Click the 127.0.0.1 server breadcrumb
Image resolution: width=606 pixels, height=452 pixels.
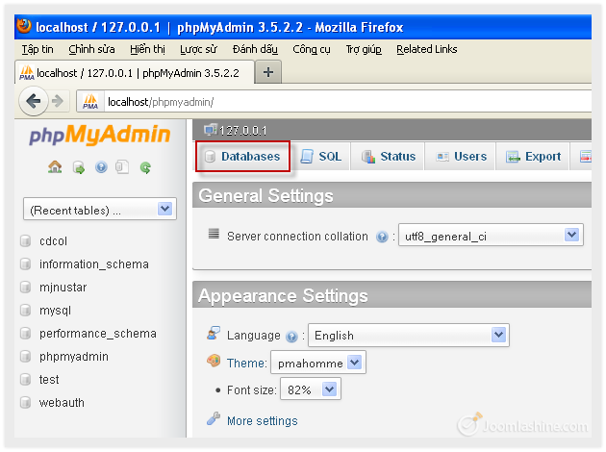242,131
